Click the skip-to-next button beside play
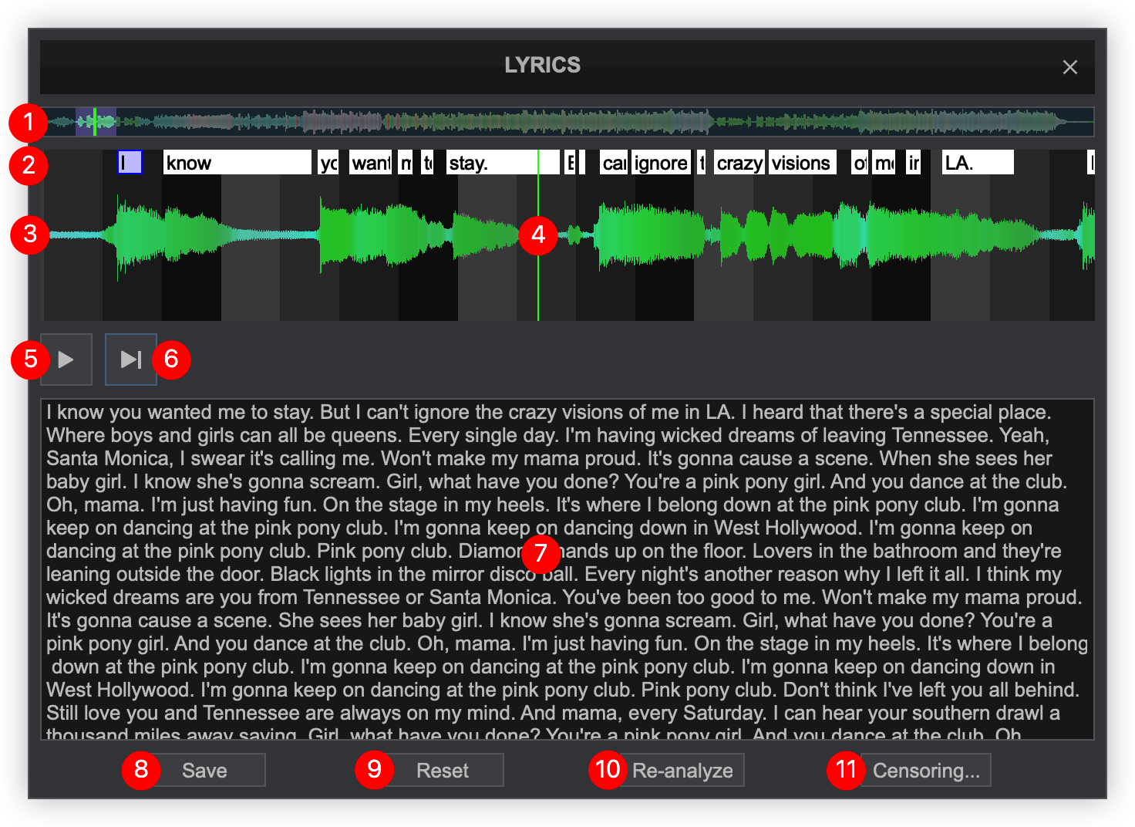 tap(131, 359)
